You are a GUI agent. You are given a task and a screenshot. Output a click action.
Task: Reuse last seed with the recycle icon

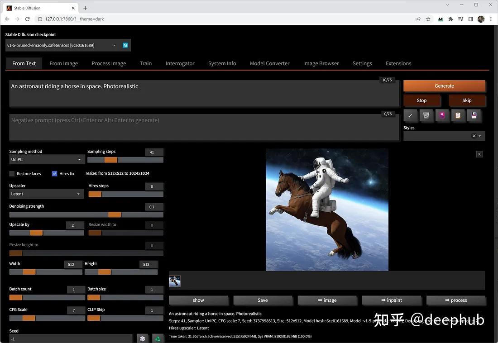point(158,338)
